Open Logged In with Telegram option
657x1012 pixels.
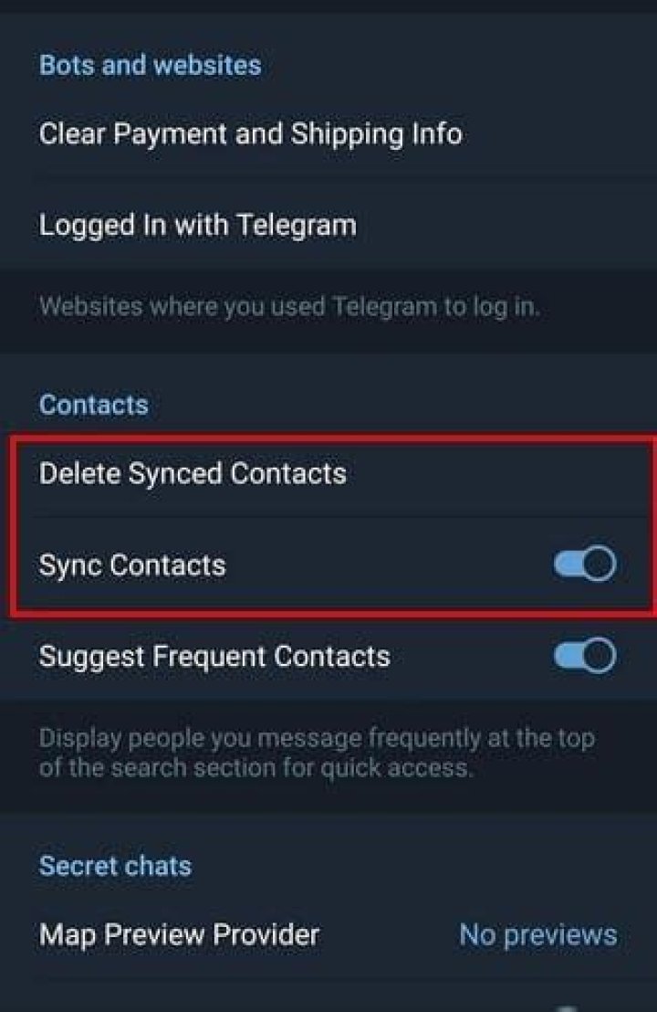pyautogui.click(x=197, y=225)
